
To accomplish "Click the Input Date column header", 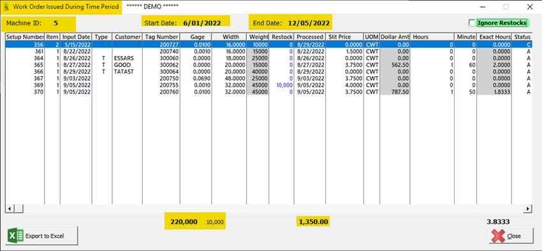I will coord(76,37).
